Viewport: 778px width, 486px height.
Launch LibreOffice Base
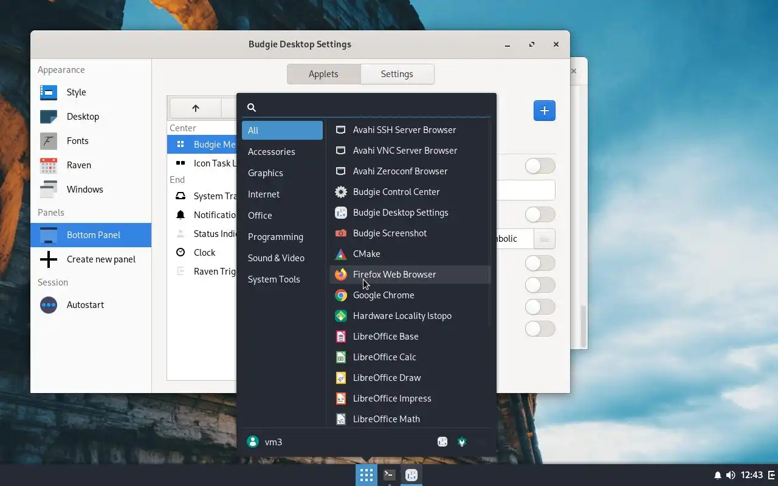tap(410, 337)
